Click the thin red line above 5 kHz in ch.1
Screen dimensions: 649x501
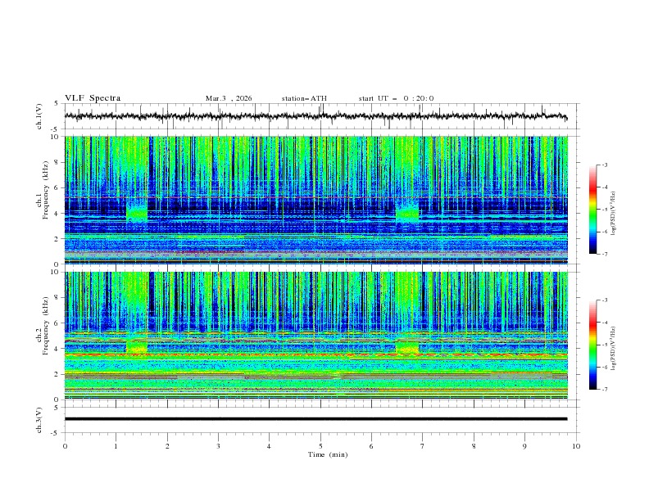[x=315, y=197]
